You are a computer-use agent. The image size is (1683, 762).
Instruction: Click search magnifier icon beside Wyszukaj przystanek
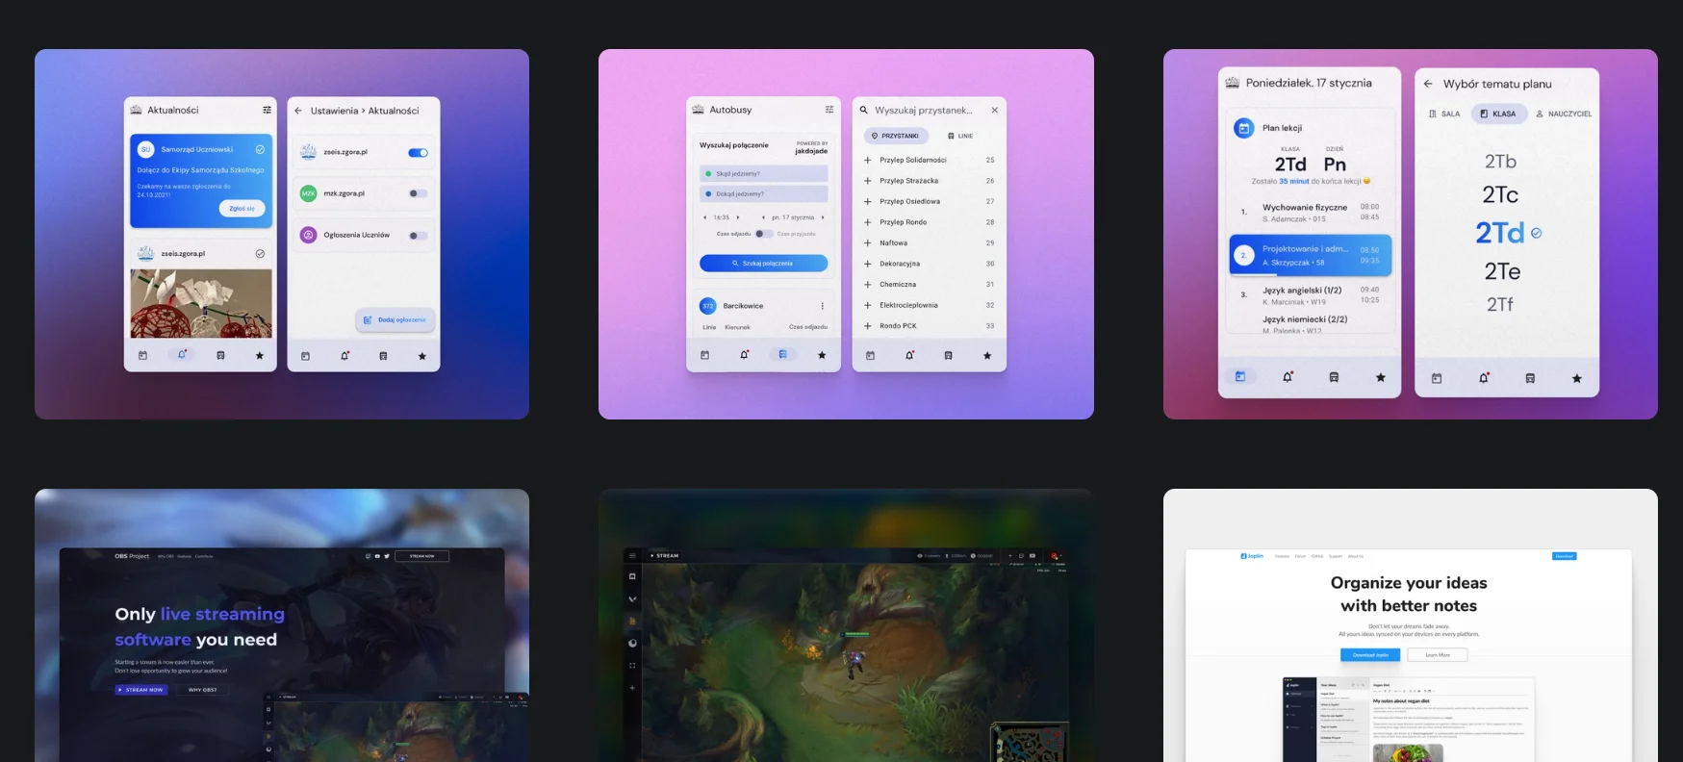tap(864, 111)
